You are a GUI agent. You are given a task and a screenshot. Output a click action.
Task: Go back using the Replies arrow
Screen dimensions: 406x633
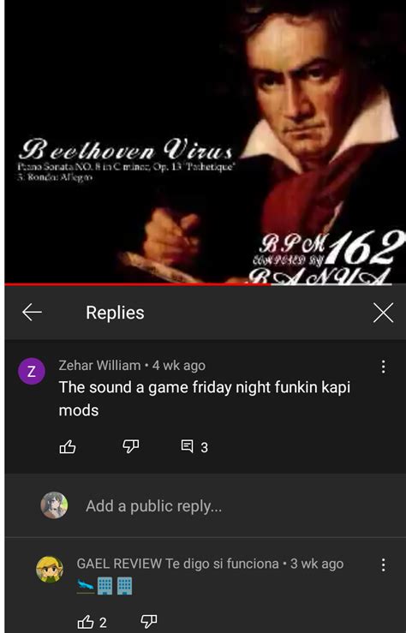pos(32,313)
